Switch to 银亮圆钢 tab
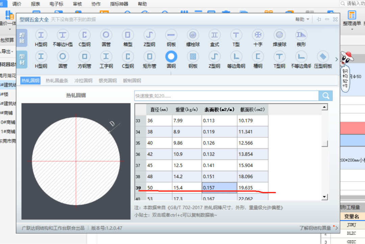The height and width of the screenshot is (244, 365). tap(107, 81)
